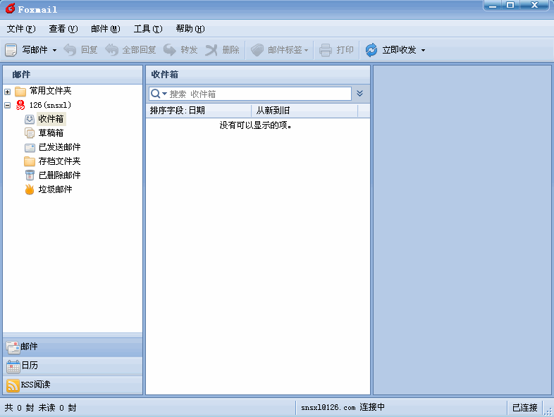Click the RSS阅读 feed icon

[13, 385]
